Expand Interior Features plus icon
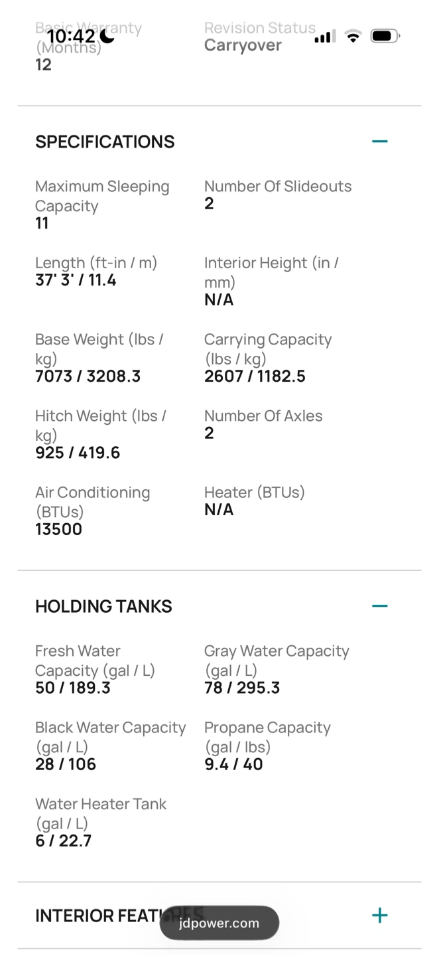This screenshot has height=956, width=439. (x=379, y=916)
